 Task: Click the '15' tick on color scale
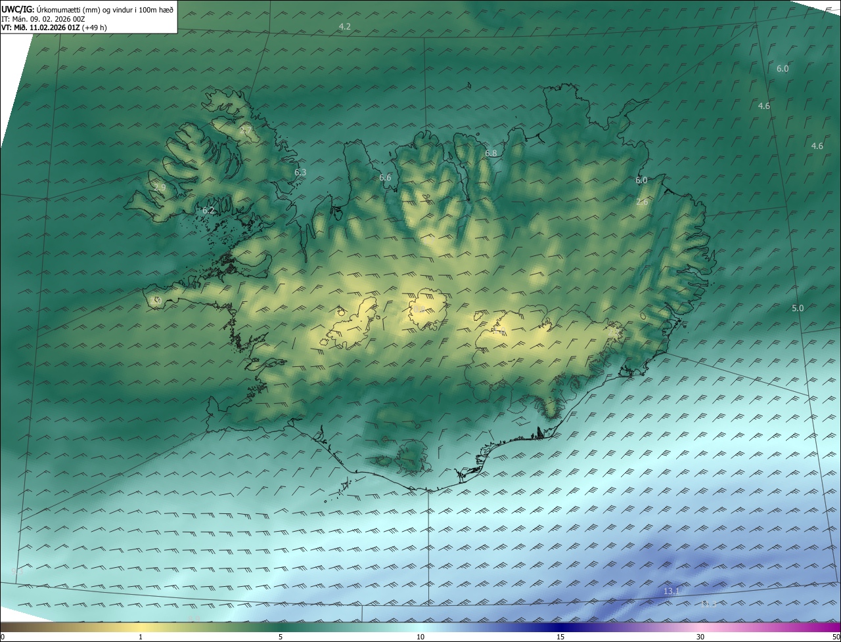[560, 637]
